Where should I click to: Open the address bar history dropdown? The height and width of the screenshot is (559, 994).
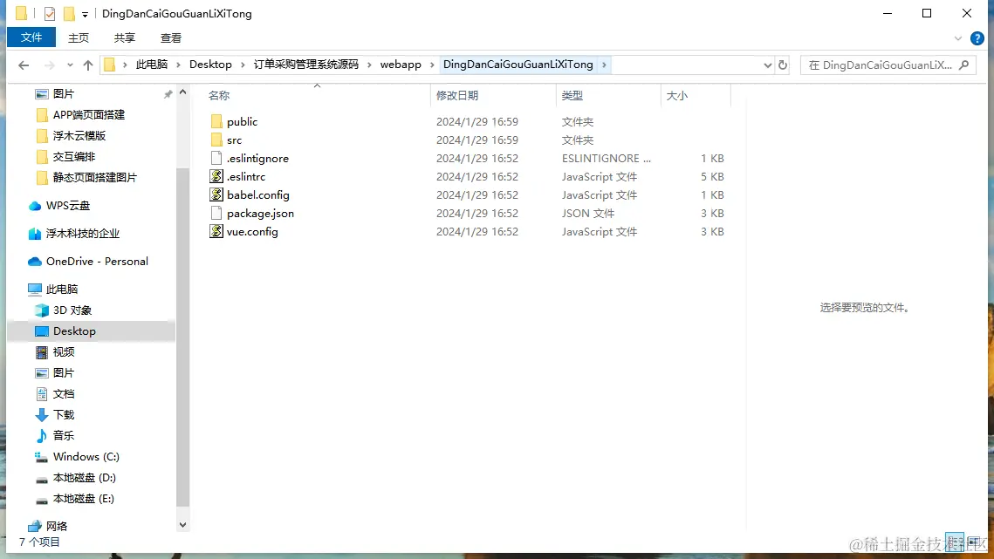point(767,65)
